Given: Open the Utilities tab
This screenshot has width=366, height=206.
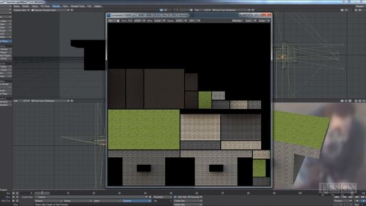Looking at the screenshot, I should [98, 6].
